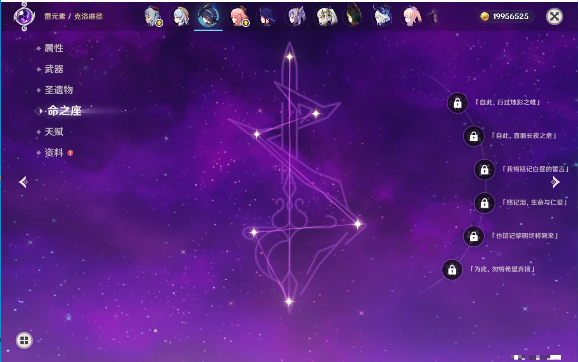Open the grid menu button at bottom-left

click(x=24, y=340)
